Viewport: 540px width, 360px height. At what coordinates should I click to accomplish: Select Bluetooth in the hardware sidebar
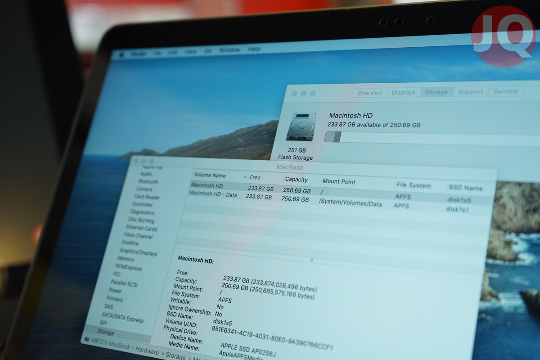tap(148, 181)
